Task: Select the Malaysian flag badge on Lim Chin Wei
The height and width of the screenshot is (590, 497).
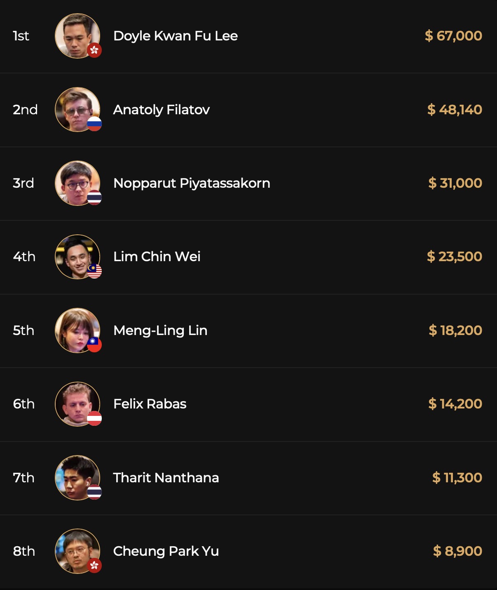Action: point(94,271)
